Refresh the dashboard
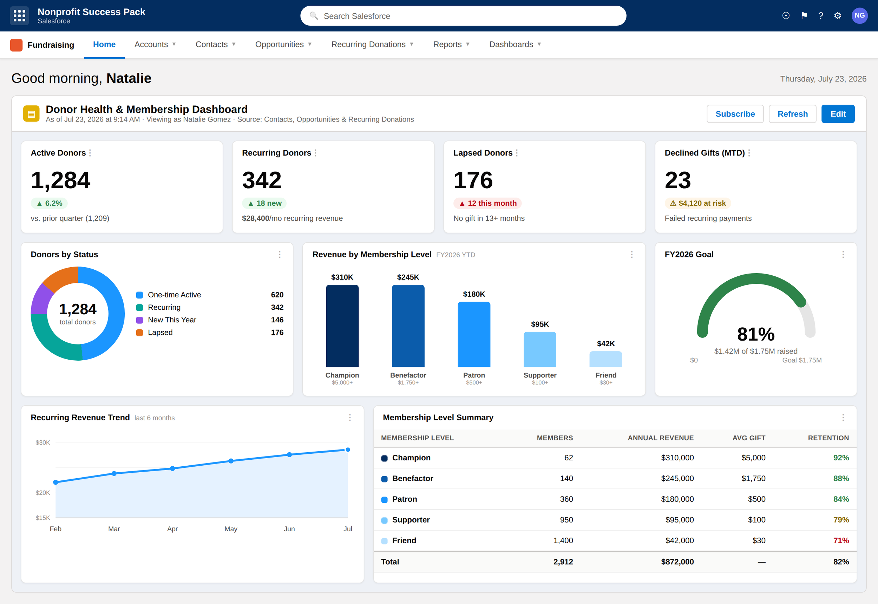 [x=792, y=114]
